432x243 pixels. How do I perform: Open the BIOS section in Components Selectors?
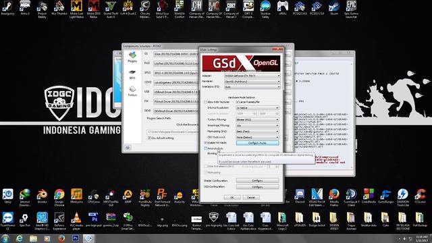click(x=132, y=74)
